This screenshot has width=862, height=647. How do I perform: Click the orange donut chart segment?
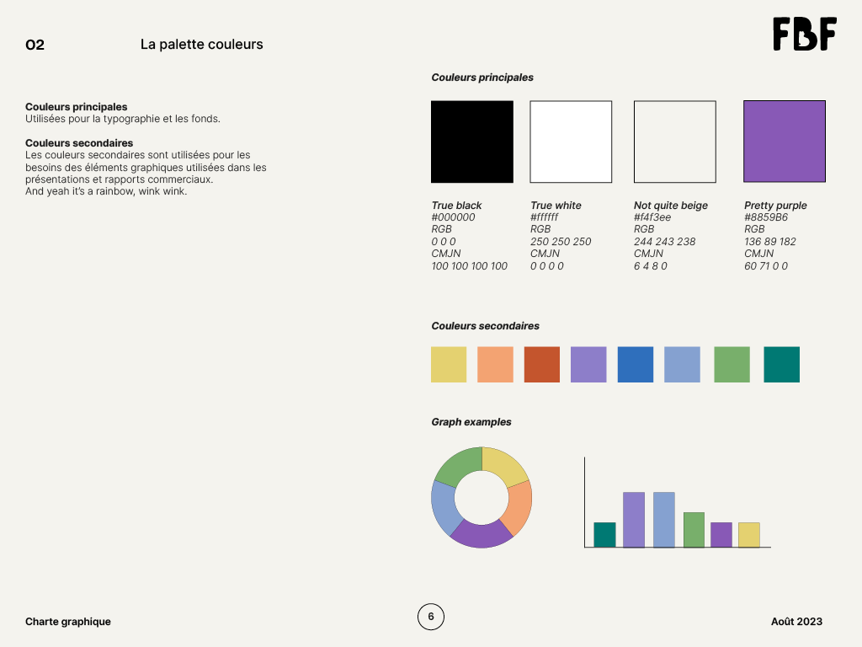pyautogui.click(x=518, y=508)
